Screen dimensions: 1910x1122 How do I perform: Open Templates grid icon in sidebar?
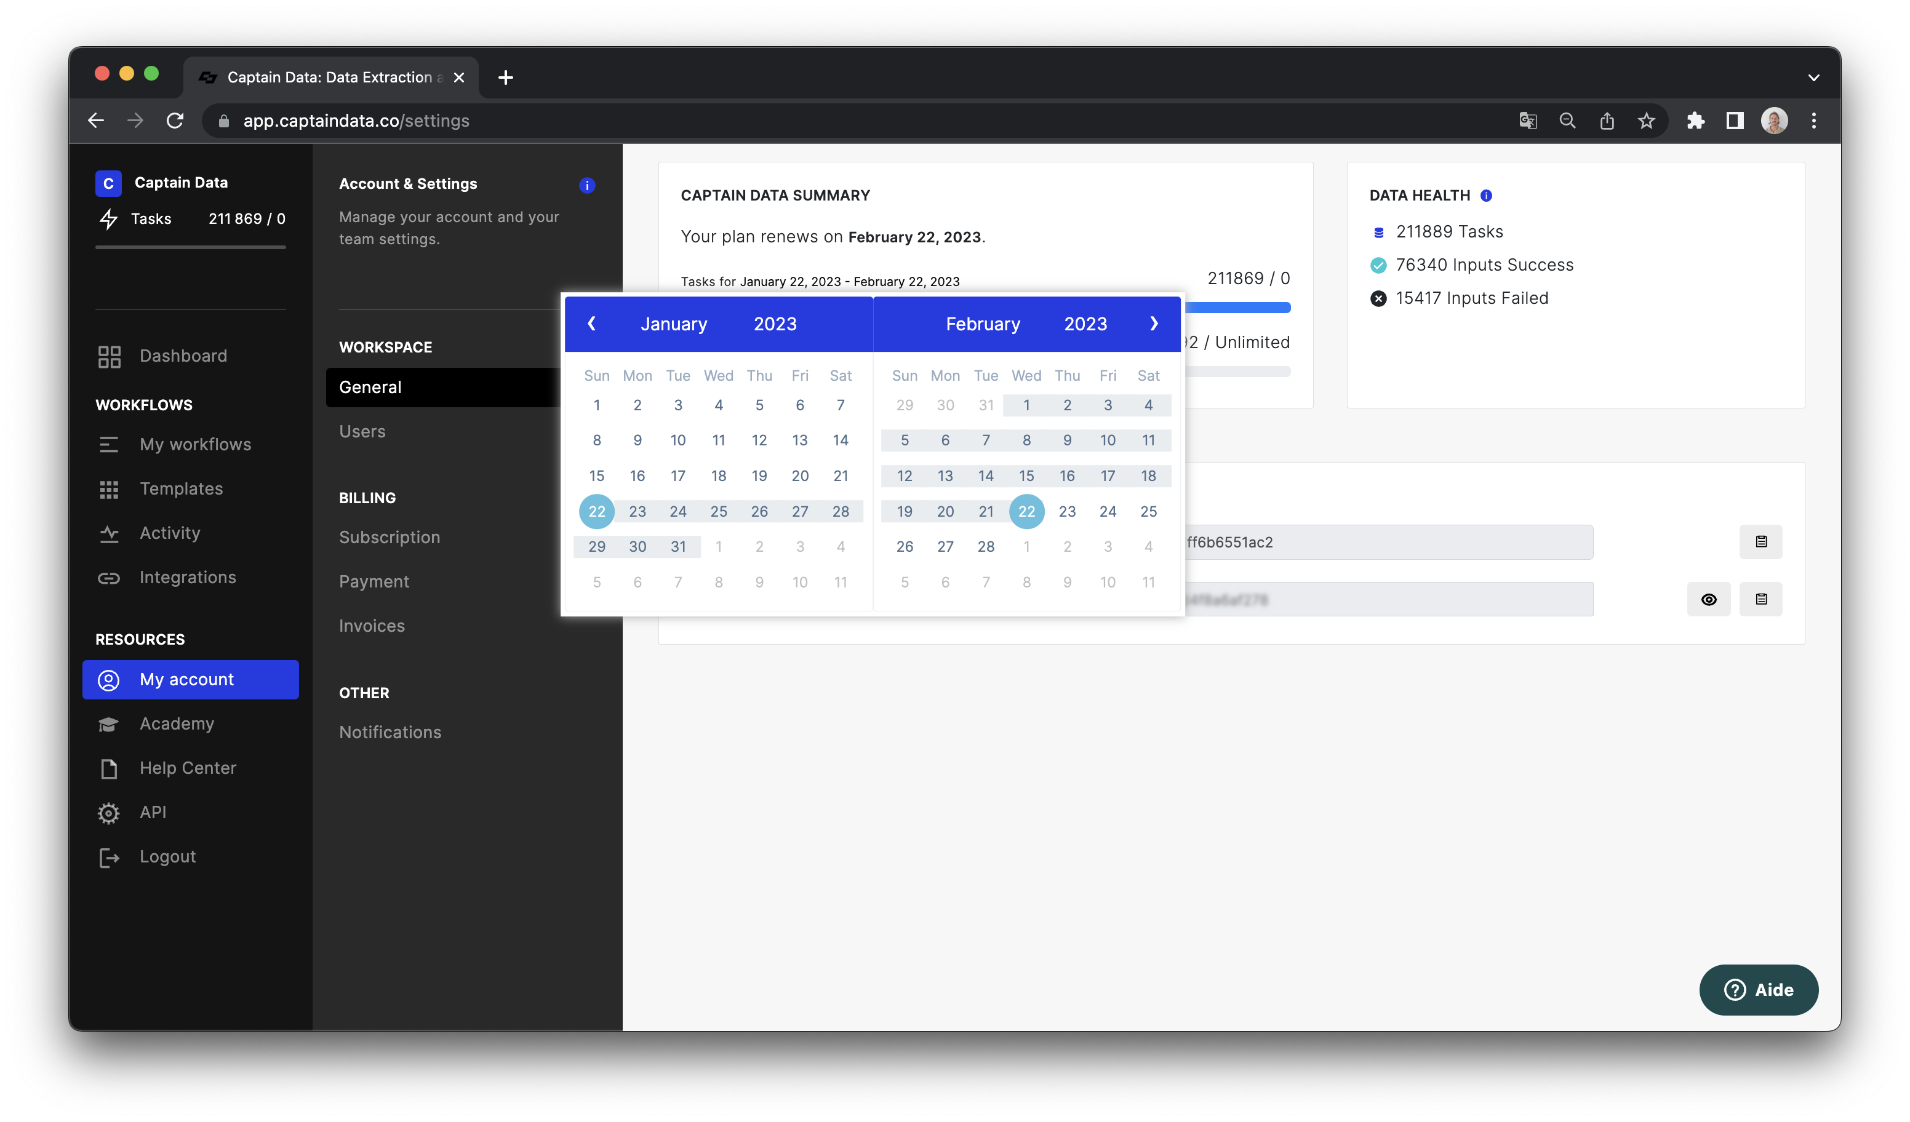pyautogui.click(x=109, y=490)
